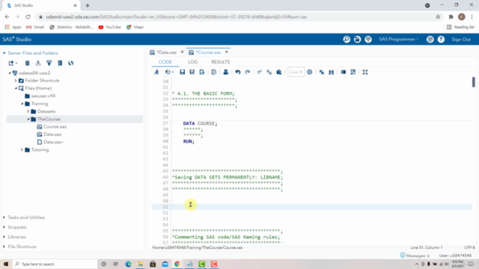Select the RESULTS tab
This screenshot has height=269, width=479.
point(221,62)
